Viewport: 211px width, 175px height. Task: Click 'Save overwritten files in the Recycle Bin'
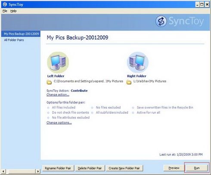(x=165, y=107)
